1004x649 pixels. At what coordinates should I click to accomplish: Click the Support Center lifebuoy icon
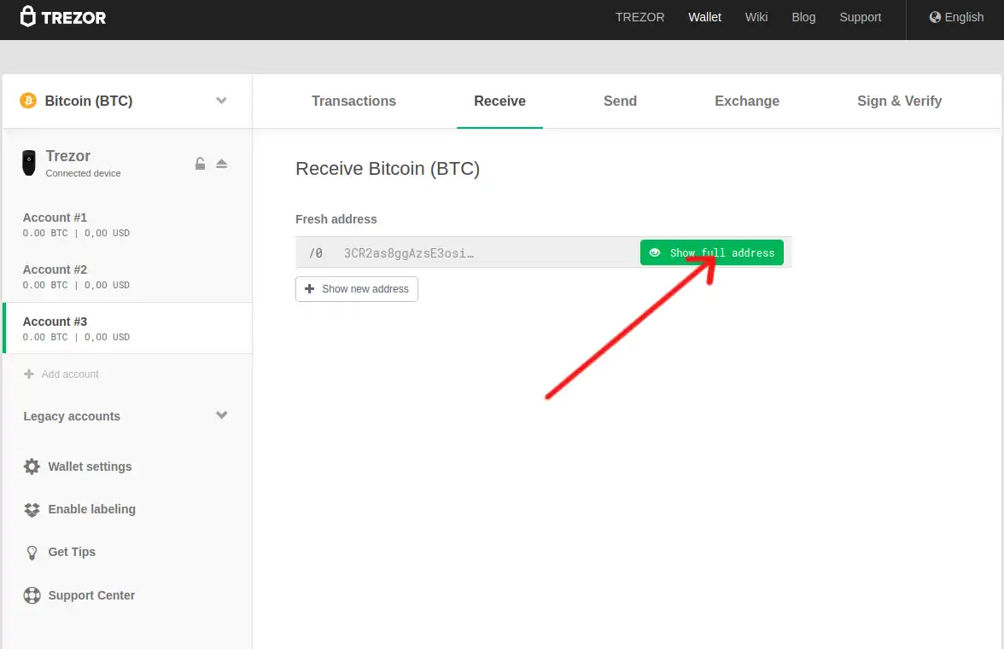point(32,595)
